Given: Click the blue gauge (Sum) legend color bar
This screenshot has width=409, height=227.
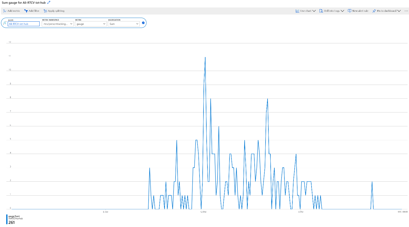Looking at the screenshot, I should click(x=7, y=219).
